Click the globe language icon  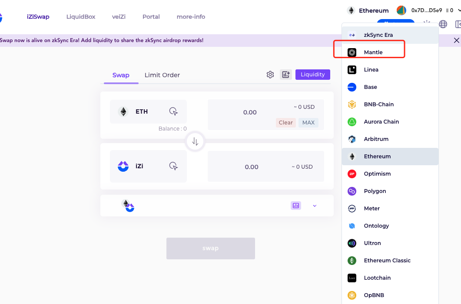pyautogui.click(x=443, y=24)
